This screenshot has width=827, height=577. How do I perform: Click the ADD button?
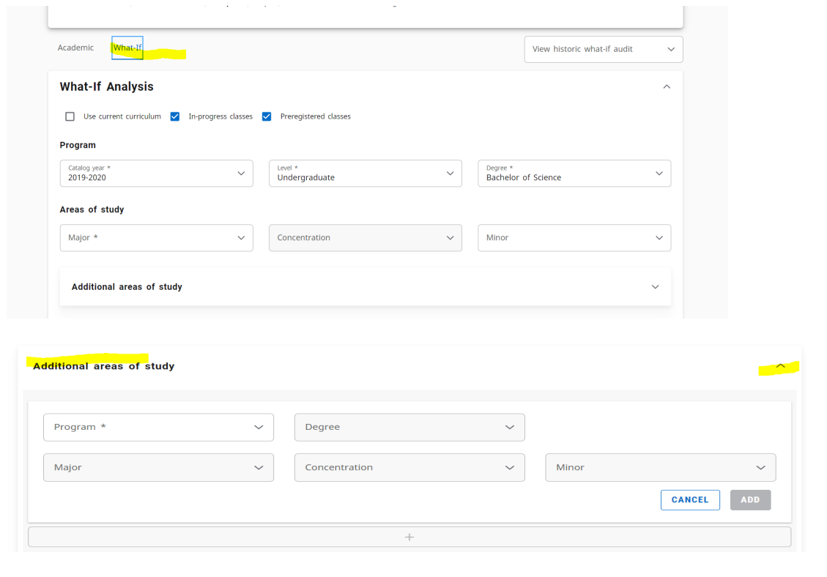[x=751, y=500]
